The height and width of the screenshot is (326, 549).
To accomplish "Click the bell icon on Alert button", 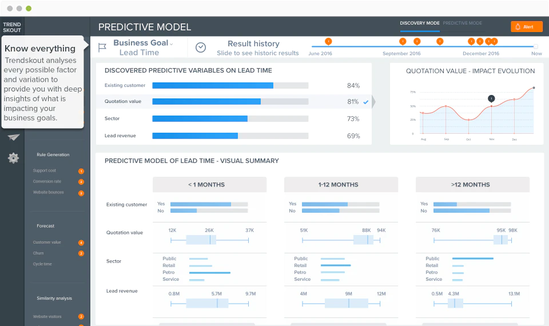I will coord(518,27).
